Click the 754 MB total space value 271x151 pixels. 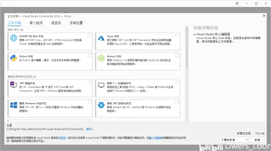click(x=260, y=133)
